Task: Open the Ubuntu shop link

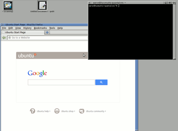Action: (x=68, y=111)
